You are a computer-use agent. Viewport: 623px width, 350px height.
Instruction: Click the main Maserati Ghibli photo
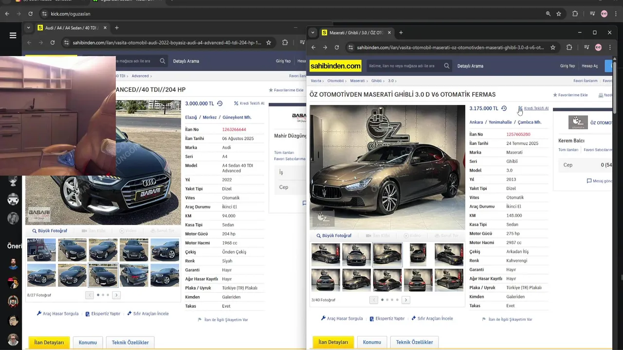pos(387,167)
